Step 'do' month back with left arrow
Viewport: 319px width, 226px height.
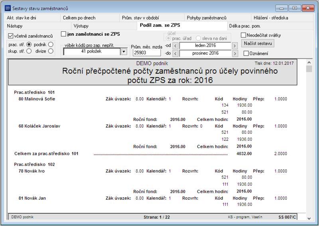175,54
